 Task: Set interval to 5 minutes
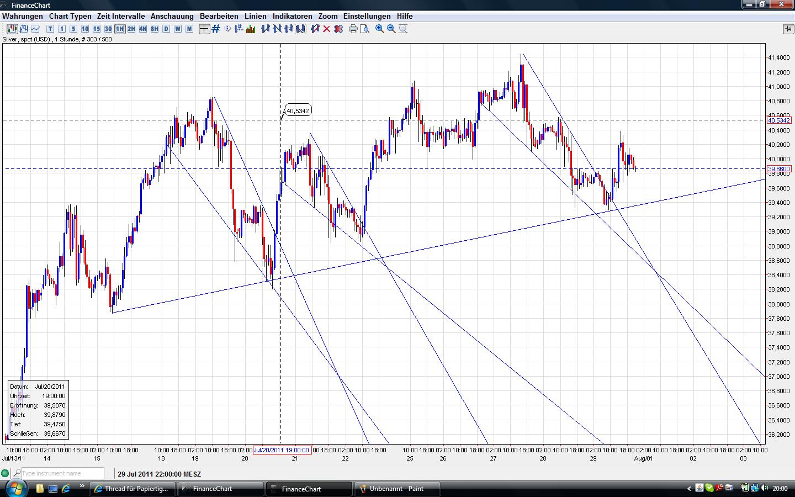pyautogui.click(x=73, y=29)
